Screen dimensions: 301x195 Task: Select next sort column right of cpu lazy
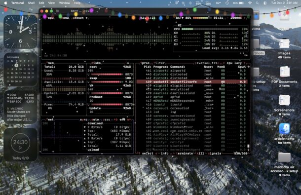pyautogui.click(x=245, y=63)
